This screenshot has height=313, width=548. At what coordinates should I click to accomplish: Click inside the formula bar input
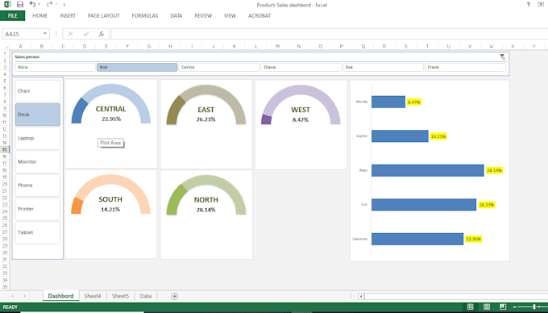(x=329, y=34)
